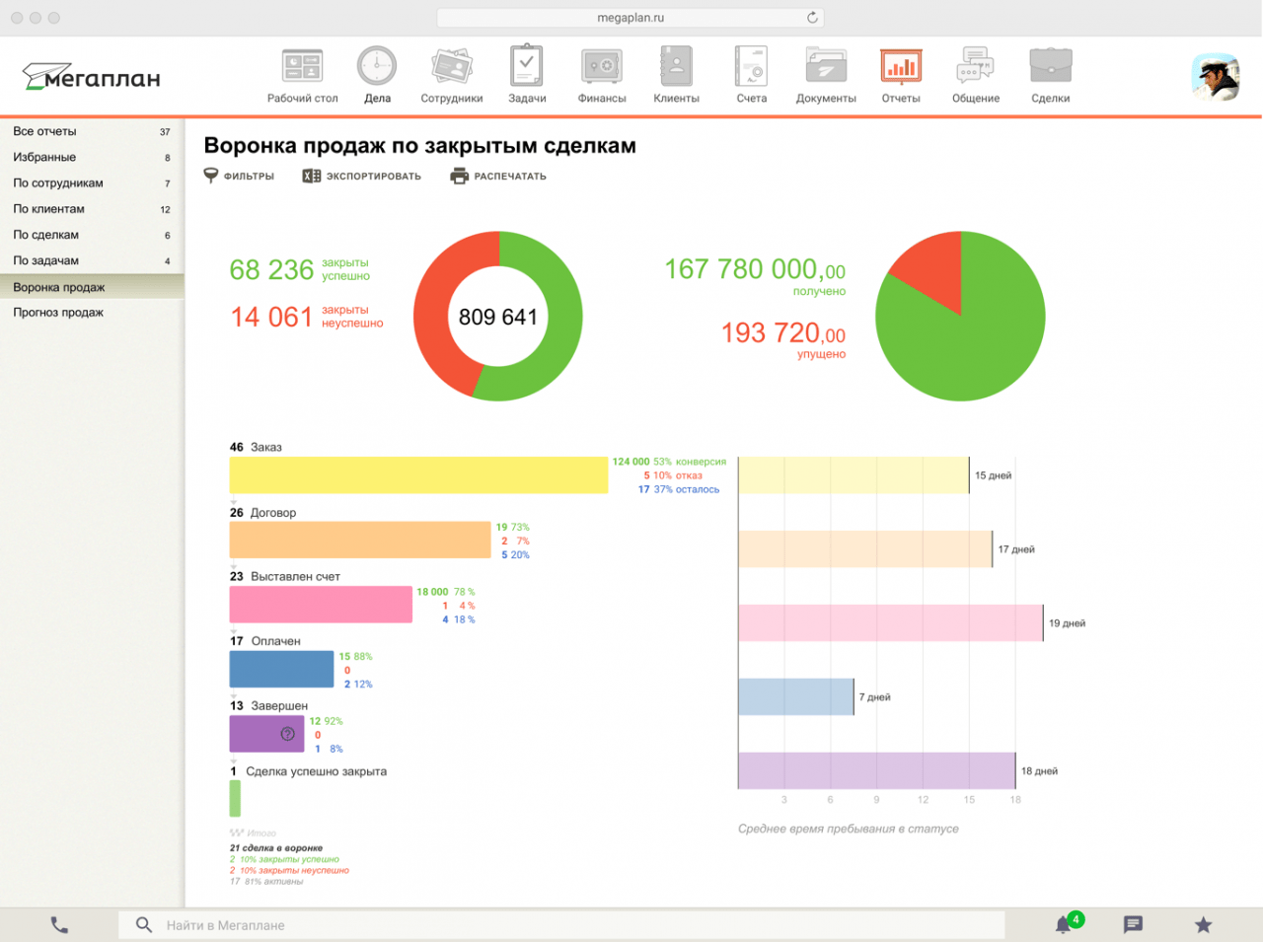This screenshot has height=942, width=1263.
Task: Click the 19 дней duration bar
Action: coord(890,623)
